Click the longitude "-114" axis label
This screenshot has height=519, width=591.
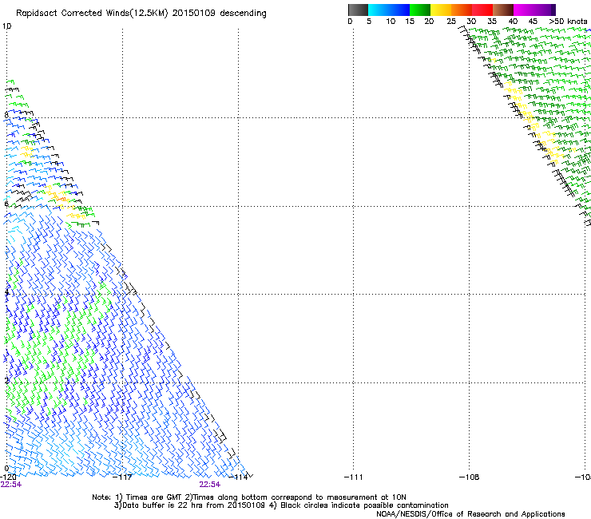238,477
